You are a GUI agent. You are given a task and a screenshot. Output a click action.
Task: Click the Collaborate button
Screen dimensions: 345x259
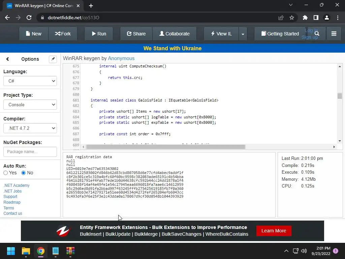[174, 34]
